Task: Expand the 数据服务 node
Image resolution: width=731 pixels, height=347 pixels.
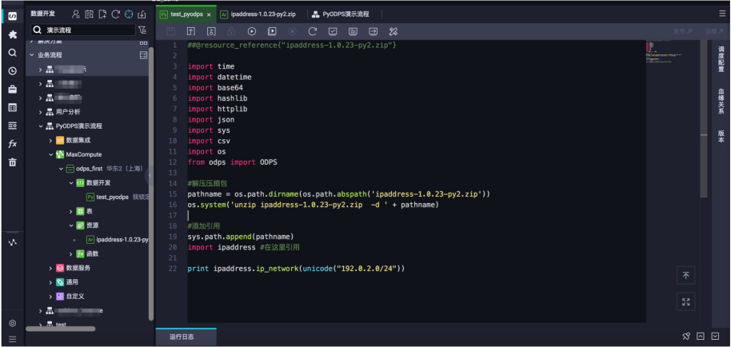Action: (50, 268)
